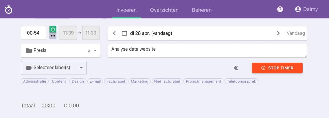Go to next day with right chevron
Viewport: 329px width, 118px height.
(x=278, y=33)
